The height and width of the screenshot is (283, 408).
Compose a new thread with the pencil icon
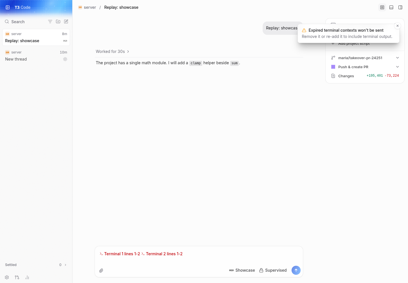tap(66, 22)
